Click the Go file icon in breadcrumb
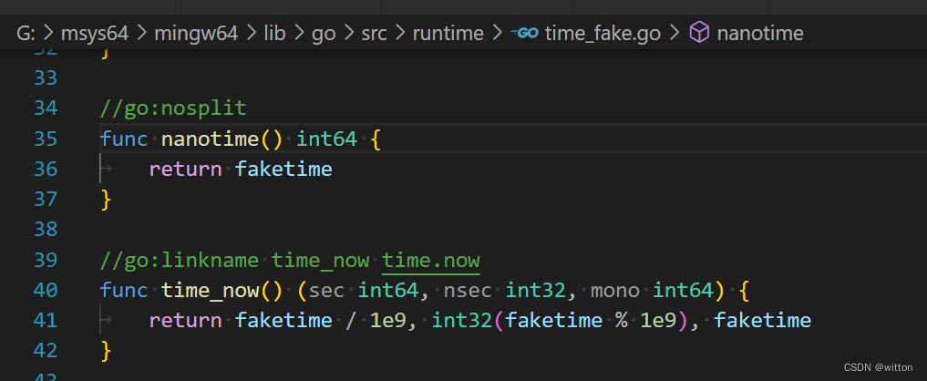 pos(525,34)
